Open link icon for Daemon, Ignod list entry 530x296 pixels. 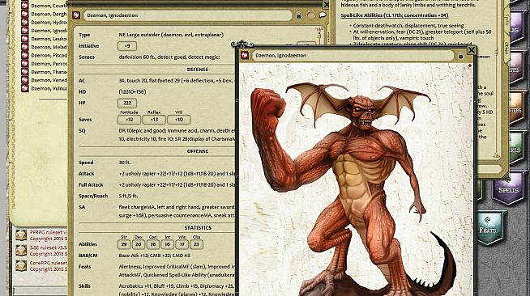click(x=24, y=31)
